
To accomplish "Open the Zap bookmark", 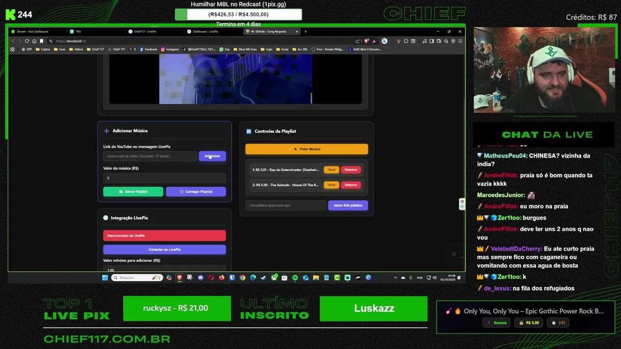I will coord(224,49).
